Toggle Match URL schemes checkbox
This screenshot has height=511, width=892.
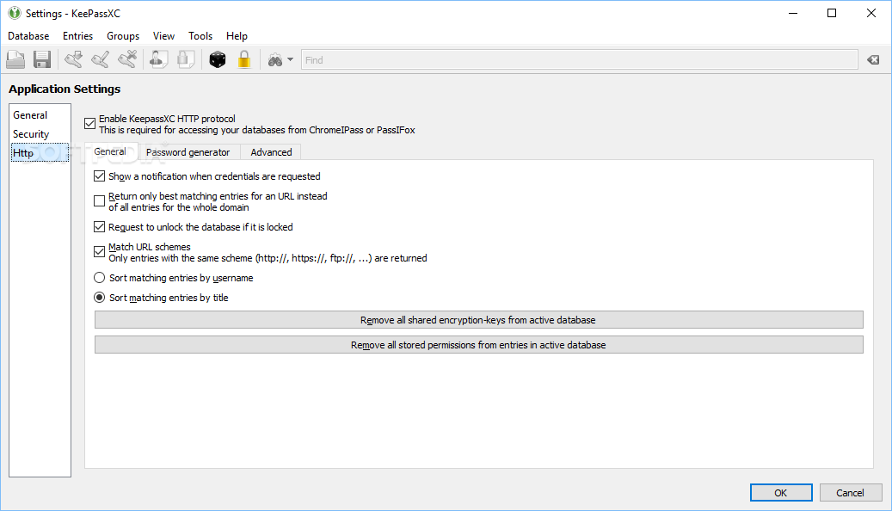point(100,251)
